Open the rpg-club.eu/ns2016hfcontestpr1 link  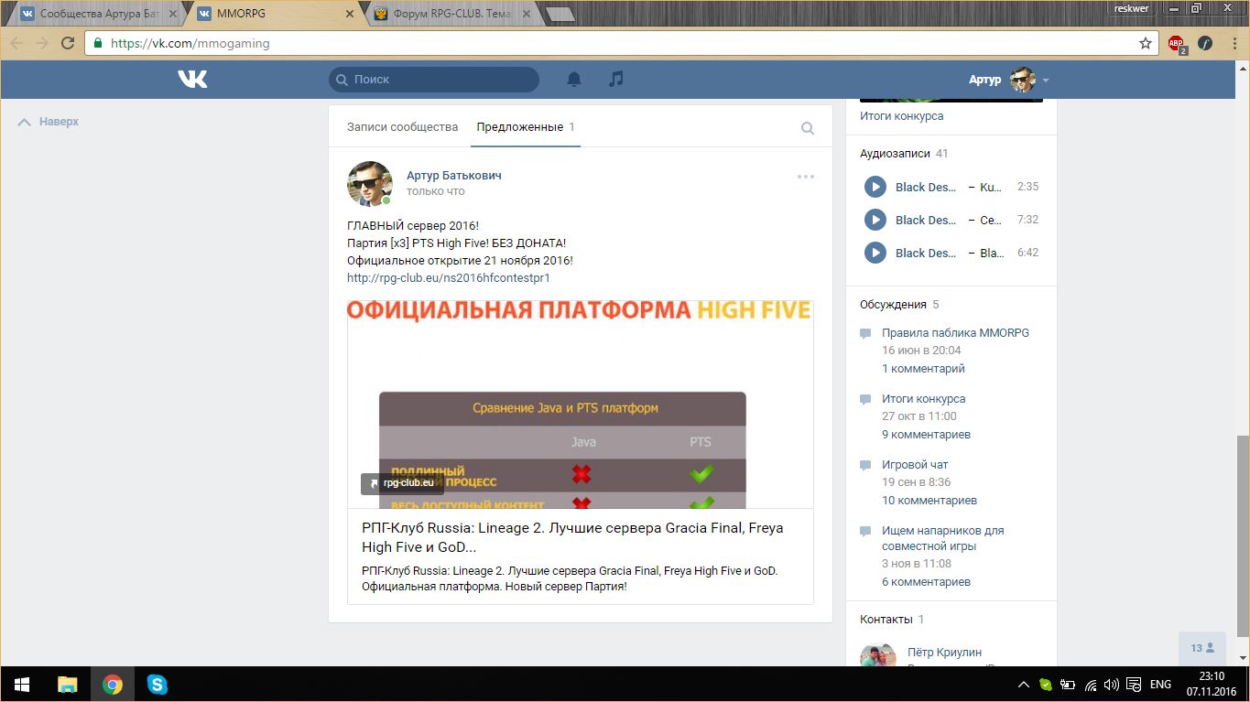448,277
